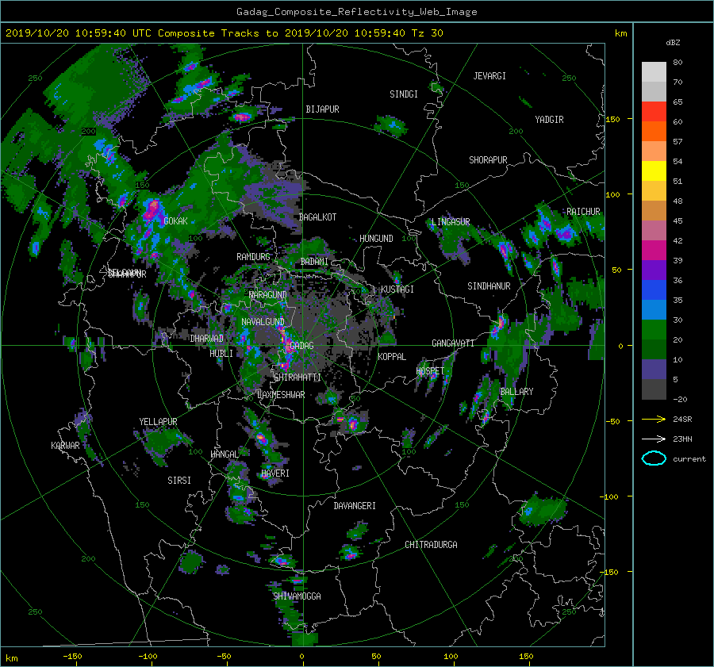Click the JEVARGI city label
The height and width of the screenshot is (667, 714).
click(x=489, y=76)
